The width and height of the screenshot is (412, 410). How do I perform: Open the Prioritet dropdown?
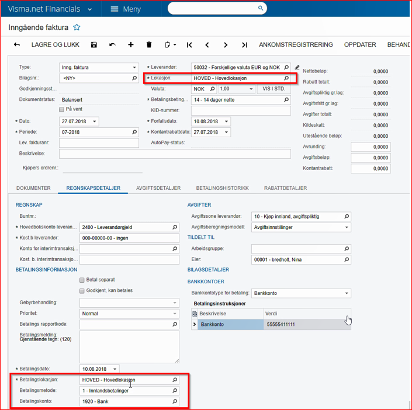coord(175,314)
